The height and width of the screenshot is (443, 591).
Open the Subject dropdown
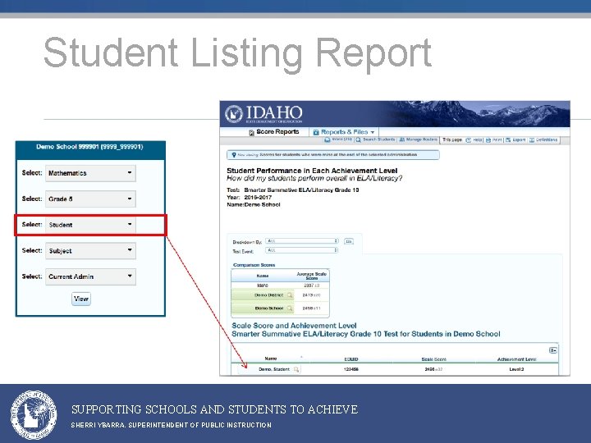[90, 251]
